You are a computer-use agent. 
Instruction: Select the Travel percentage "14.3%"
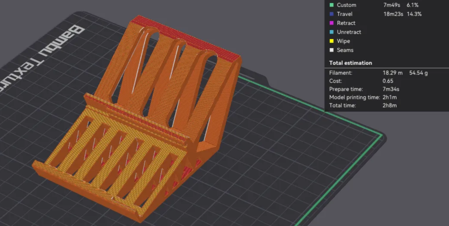[x=414, y=14]
